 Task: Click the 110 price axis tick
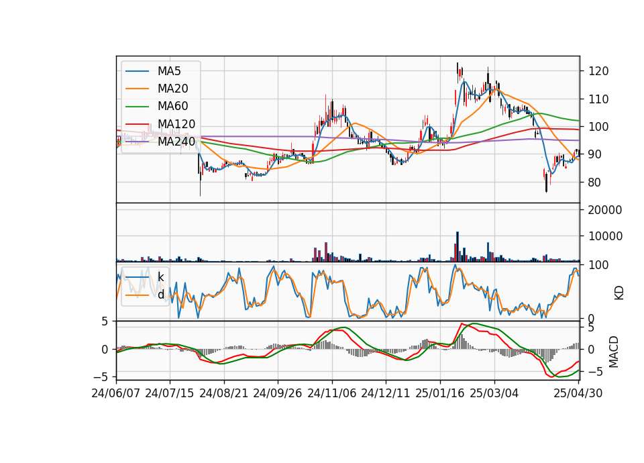click(598, 99)
